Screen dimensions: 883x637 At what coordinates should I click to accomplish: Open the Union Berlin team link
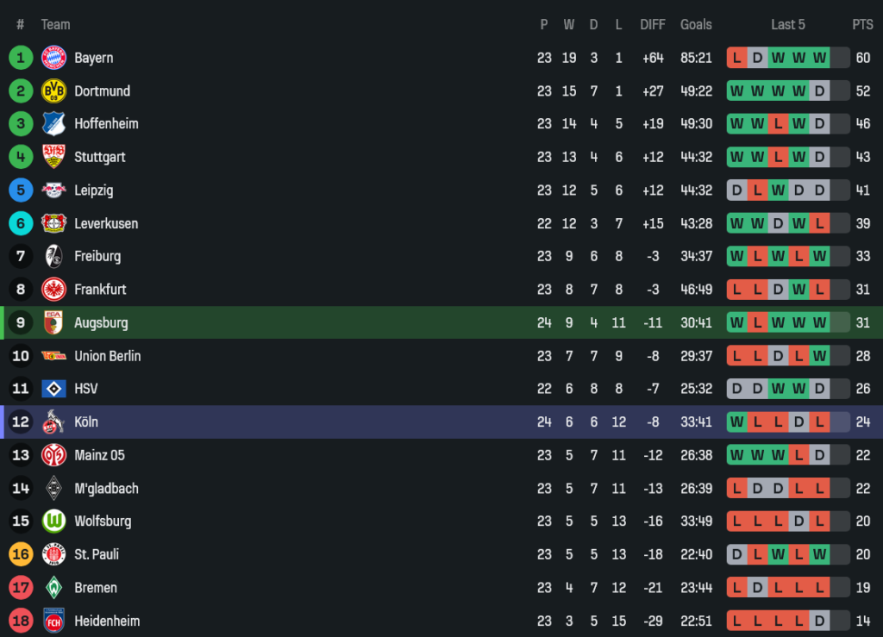coord(107,356)
